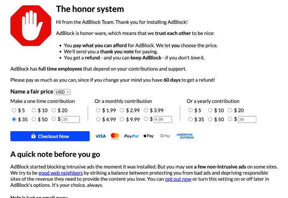Click the opt out now link
Viewport: 288px width, 198px height.
pyautogui.click(x=178, y=179)
